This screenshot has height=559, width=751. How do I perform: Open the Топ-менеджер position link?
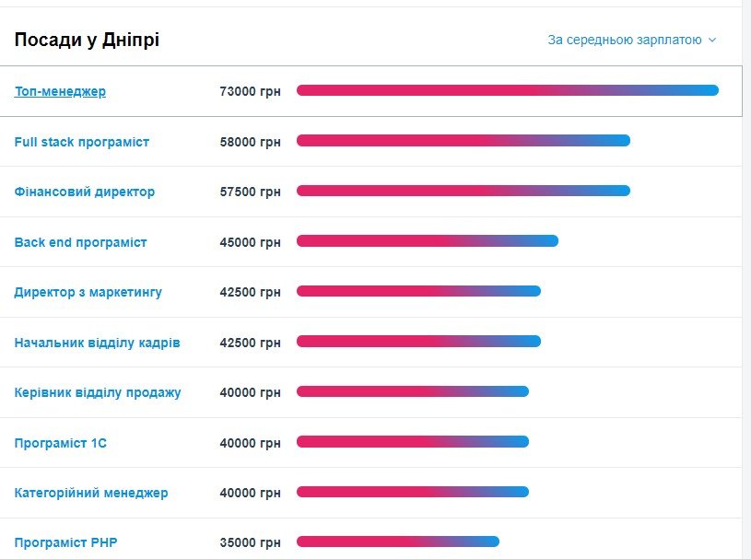tap(60, 91)
